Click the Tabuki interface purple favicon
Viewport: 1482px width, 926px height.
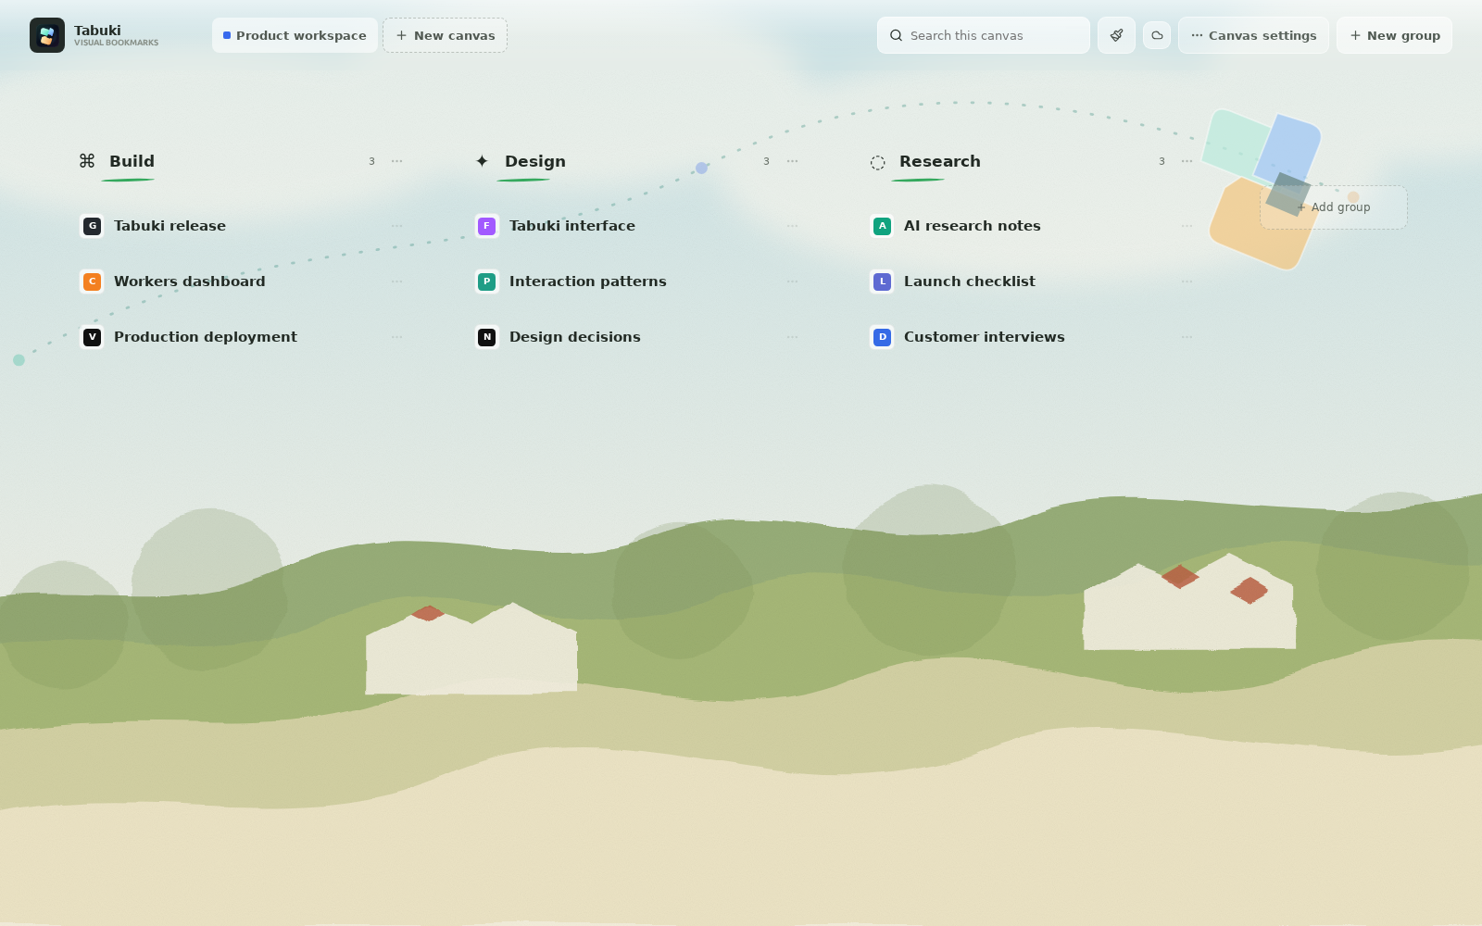point(487,226)
